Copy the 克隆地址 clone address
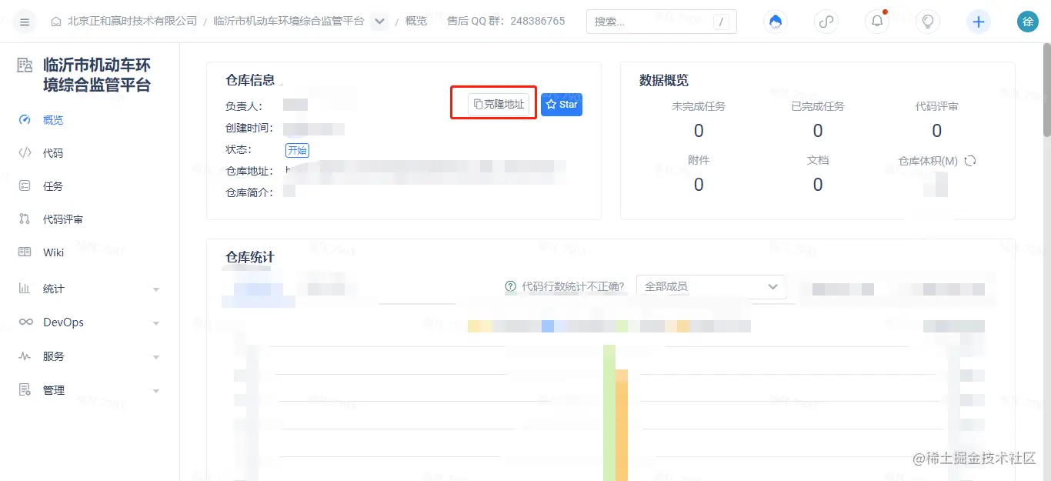The height and width of the screenshot is (481, 1051). [499, 104]
